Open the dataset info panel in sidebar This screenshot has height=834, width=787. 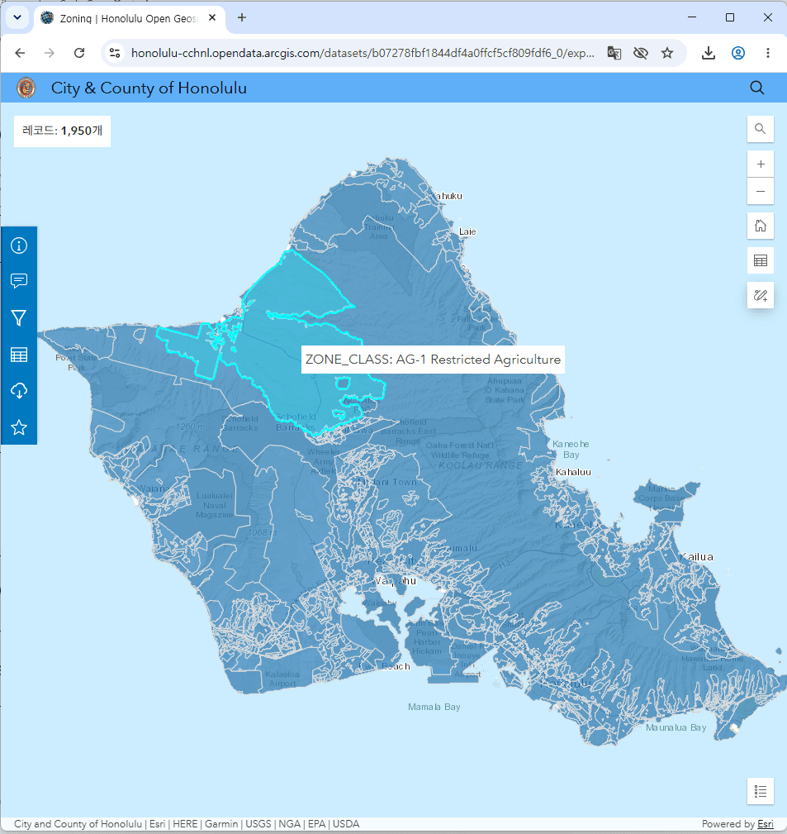[x=19, y=245]
